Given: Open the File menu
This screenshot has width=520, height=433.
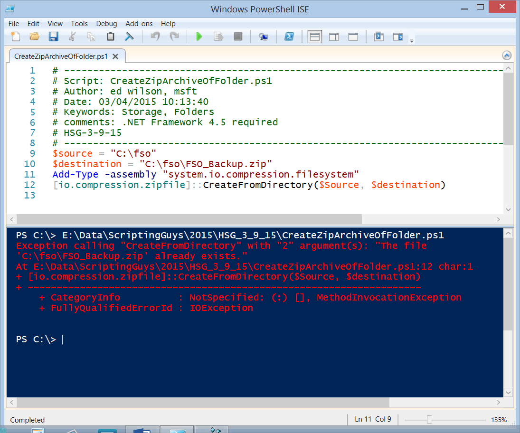Looking at the screenshot, I should [14, 24].
